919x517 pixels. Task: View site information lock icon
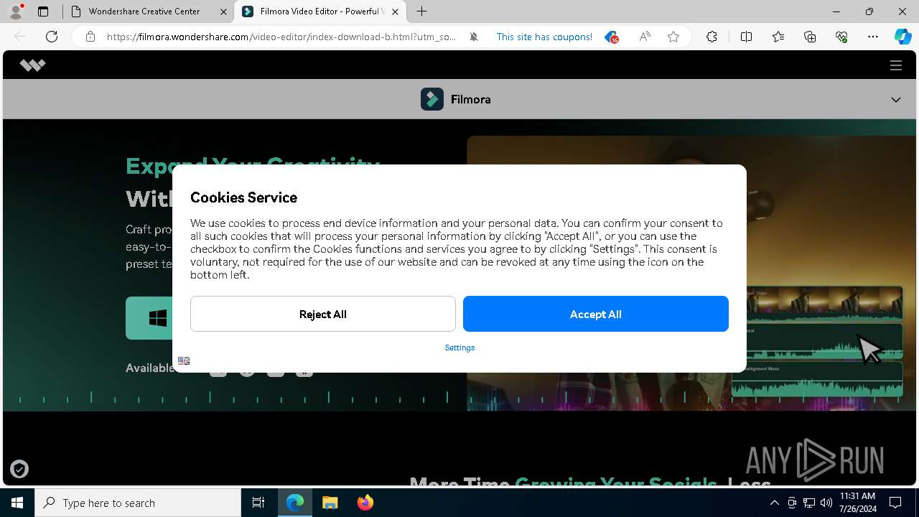pos(90,37)
